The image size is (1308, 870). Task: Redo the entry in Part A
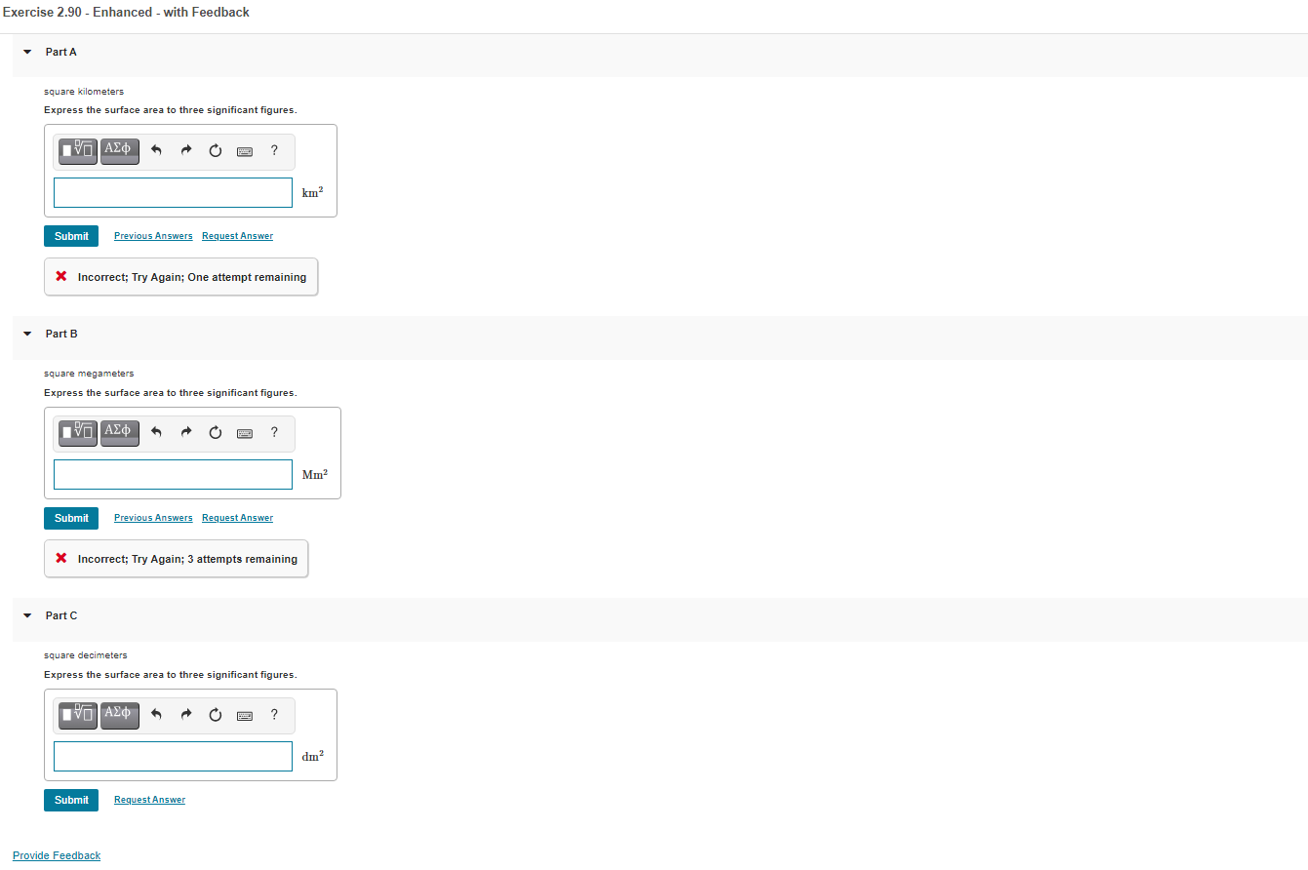pyautogui.click(x=185, y=151)
